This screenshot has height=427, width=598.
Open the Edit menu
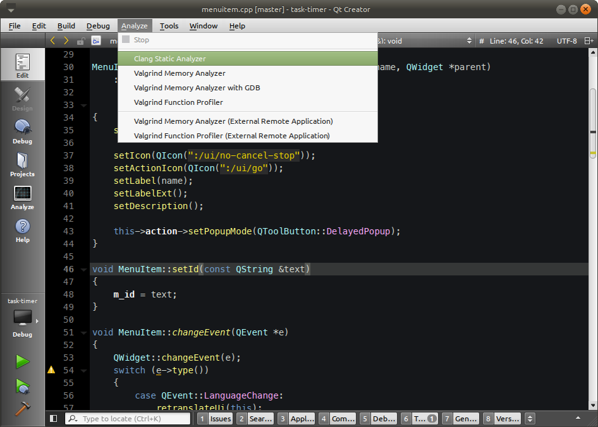(39, 26)
